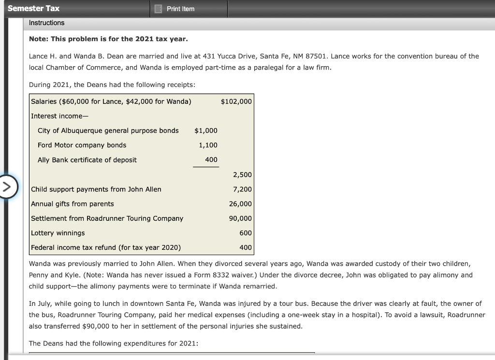Viewport: 495px width, 360px height.
Task: Select the Salaries total of $102,000
Action: pyautogui.click(x=236, y=101)
